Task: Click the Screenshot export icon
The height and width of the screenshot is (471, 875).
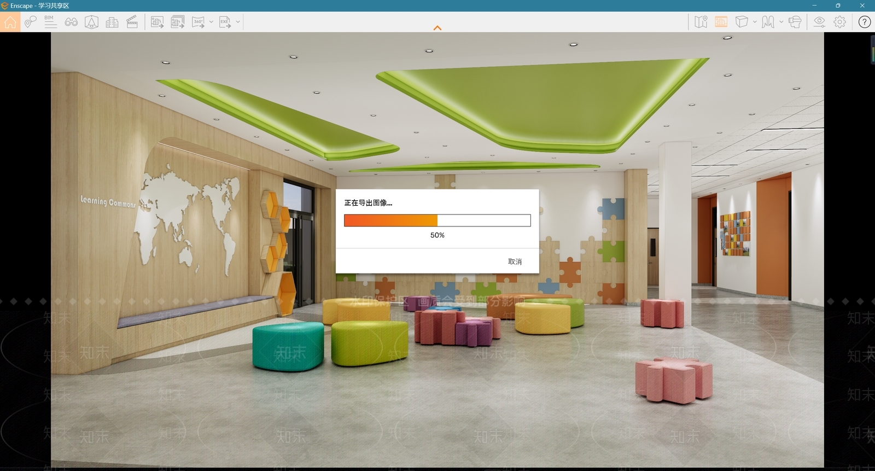Action: (157, 22)
